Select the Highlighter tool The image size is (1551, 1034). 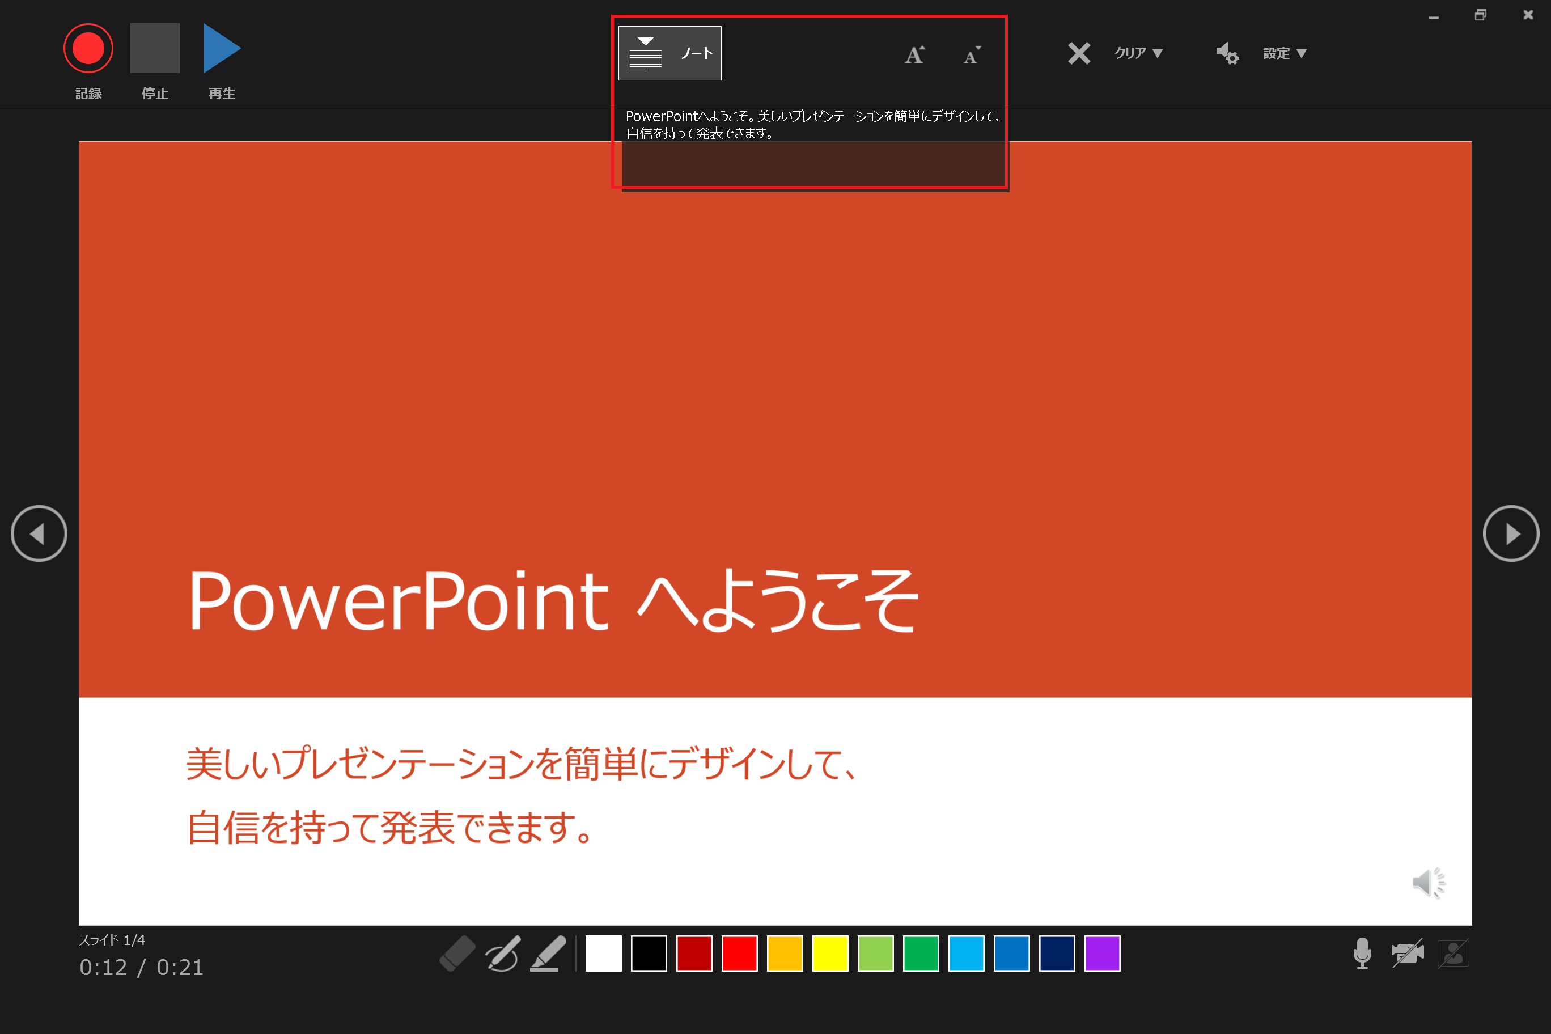[549, 954]
